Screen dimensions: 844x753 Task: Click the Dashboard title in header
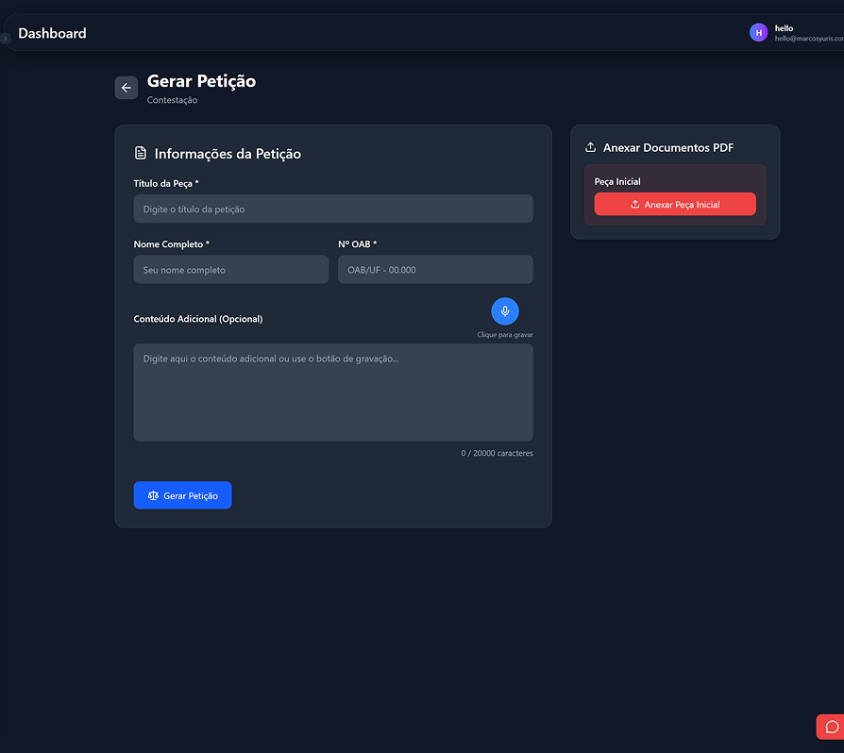(52, 34)
